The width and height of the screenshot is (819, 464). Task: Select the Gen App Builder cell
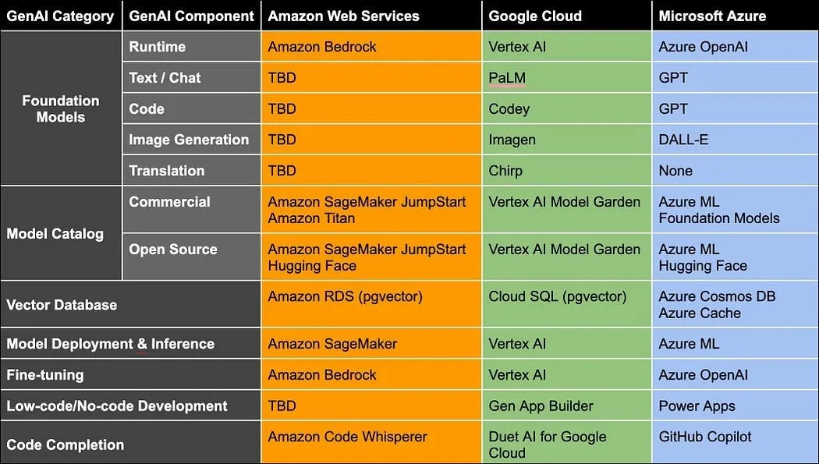[x=567, y=406]
